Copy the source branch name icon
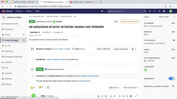The image size is (177, 99). (74, 49)
